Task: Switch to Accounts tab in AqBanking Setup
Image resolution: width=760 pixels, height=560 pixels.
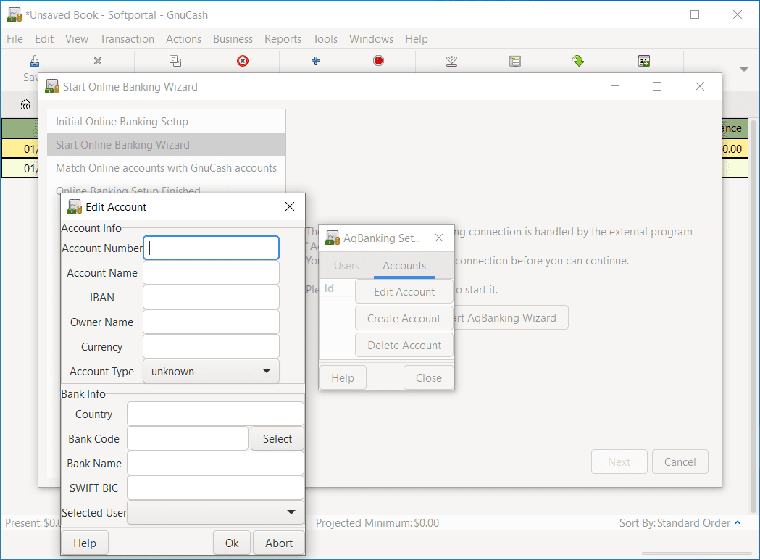Action: [404, 266]
